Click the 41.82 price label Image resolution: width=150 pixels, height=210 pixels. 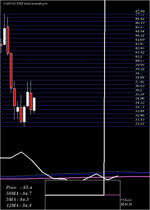coord(139,52)
